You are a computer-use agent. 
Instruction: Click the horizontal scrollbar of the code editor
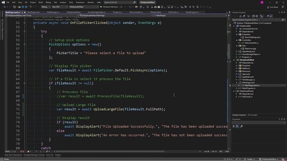click(x=110, y=152)
